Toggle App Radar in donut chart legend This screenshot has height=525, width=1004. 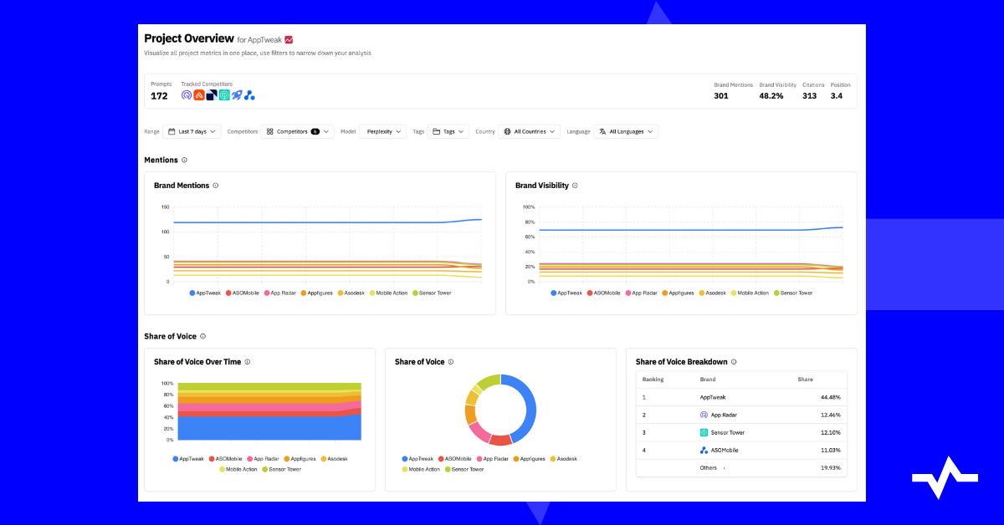click(x=493, y=458)
